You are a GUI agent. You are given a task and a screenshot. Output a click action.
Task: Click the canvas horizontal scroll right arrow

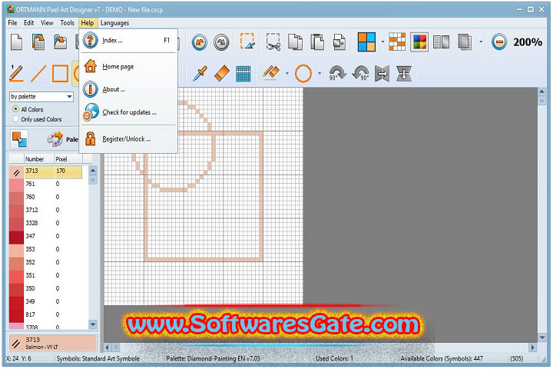[x=532, y=347]
